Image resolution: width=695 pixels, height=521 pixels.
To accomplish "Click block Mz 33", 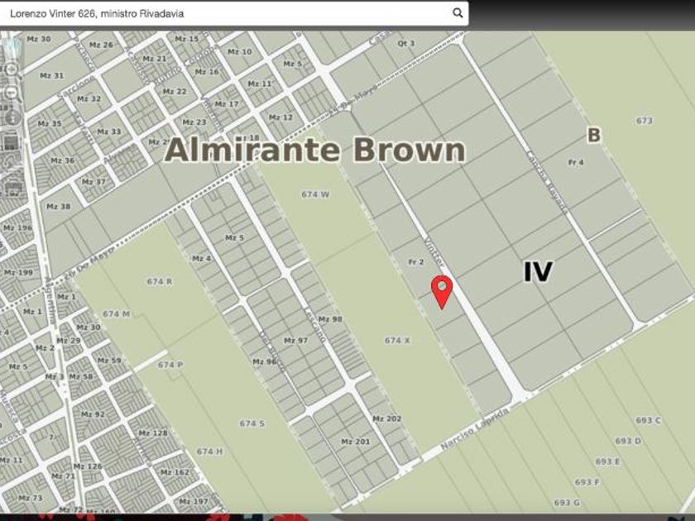I will [109, 131].
